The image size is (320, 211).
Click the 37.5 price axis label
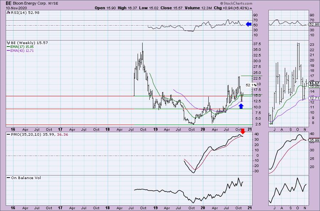[x=257, y=44]
